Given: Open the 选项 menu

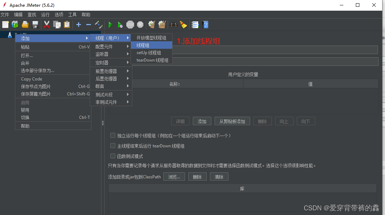Looking at the screenshot, I should (59, 15).
